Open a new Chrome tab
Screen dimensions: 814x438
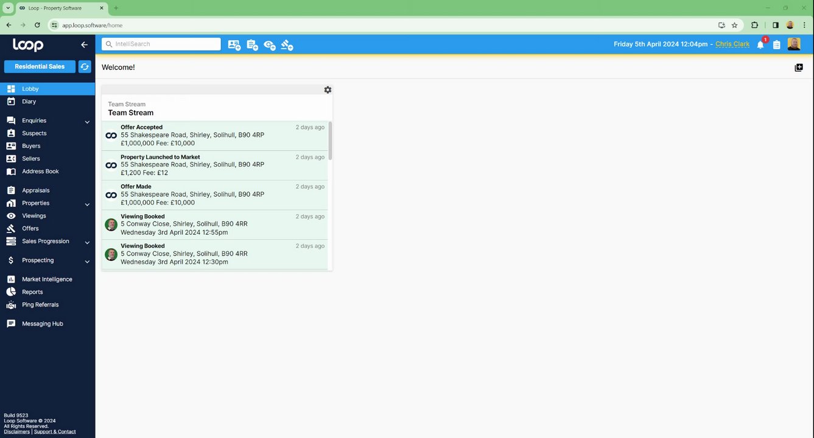pyautogui.click(x=116, y=8)
